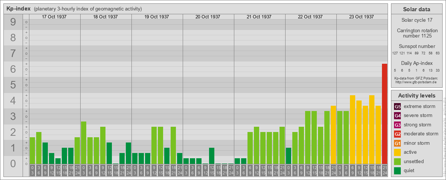This screenshot has height=180, width=446.
Task: Select the yellow 'active' legend swatch
Action: [397, 152]
